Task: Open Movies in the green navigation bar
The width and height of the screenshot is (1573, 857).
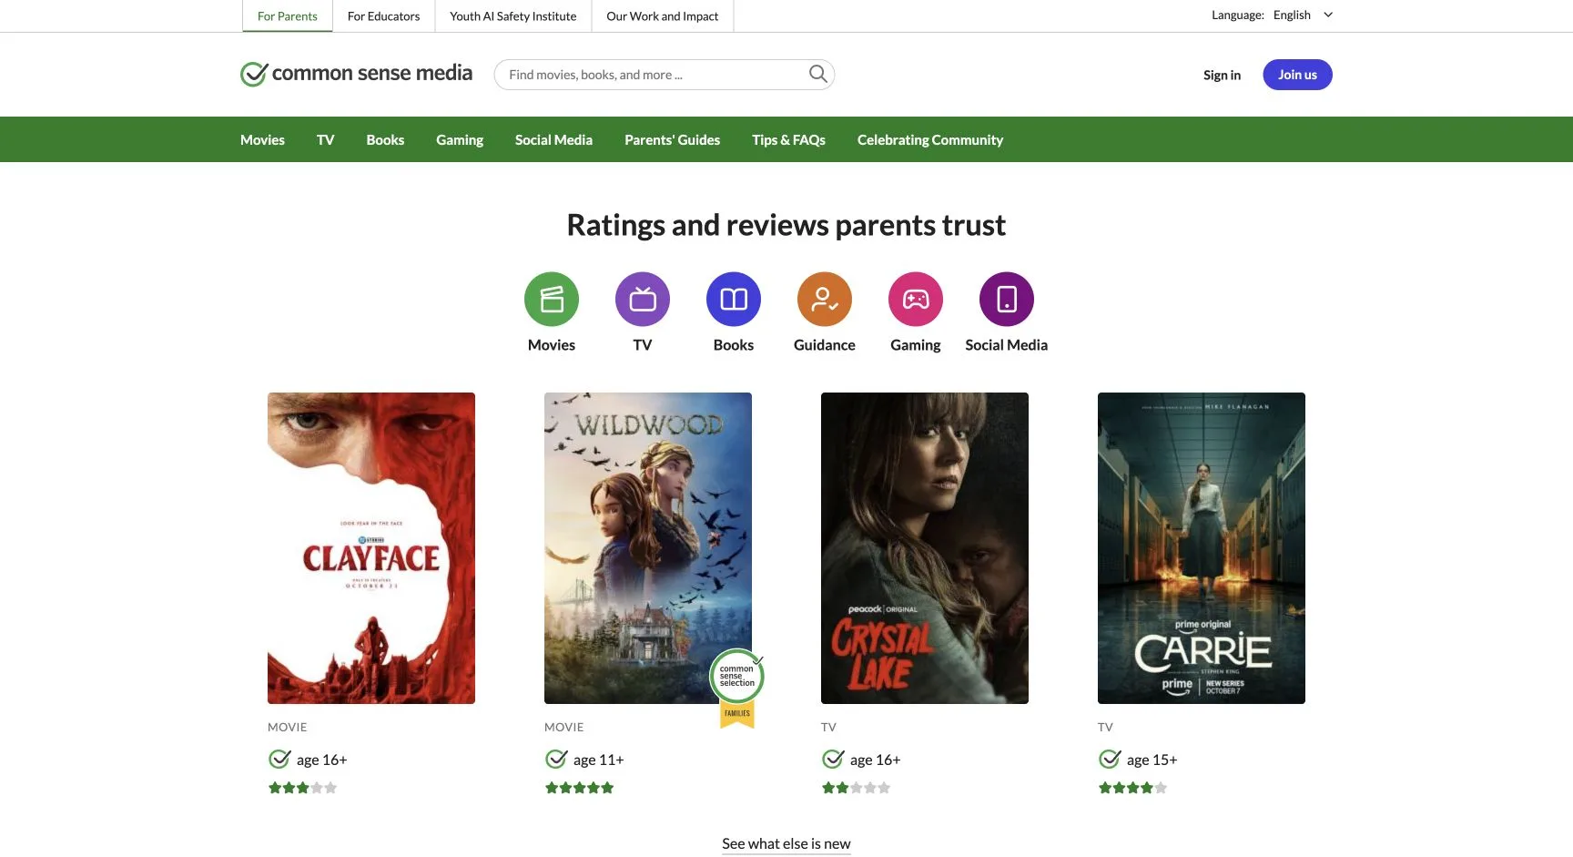Action: click(262, 139)
